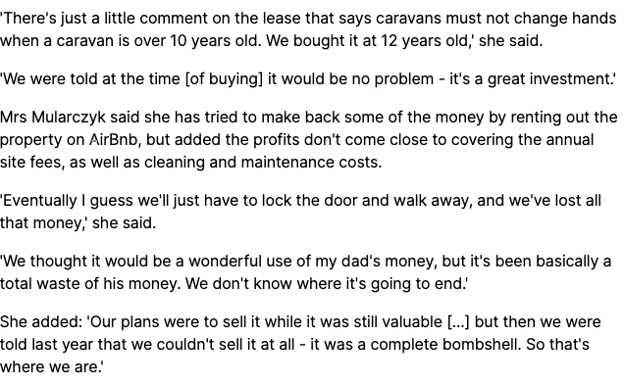
Task: Click the paragraph starting 'Eventually I guess'
Action: 300,212
